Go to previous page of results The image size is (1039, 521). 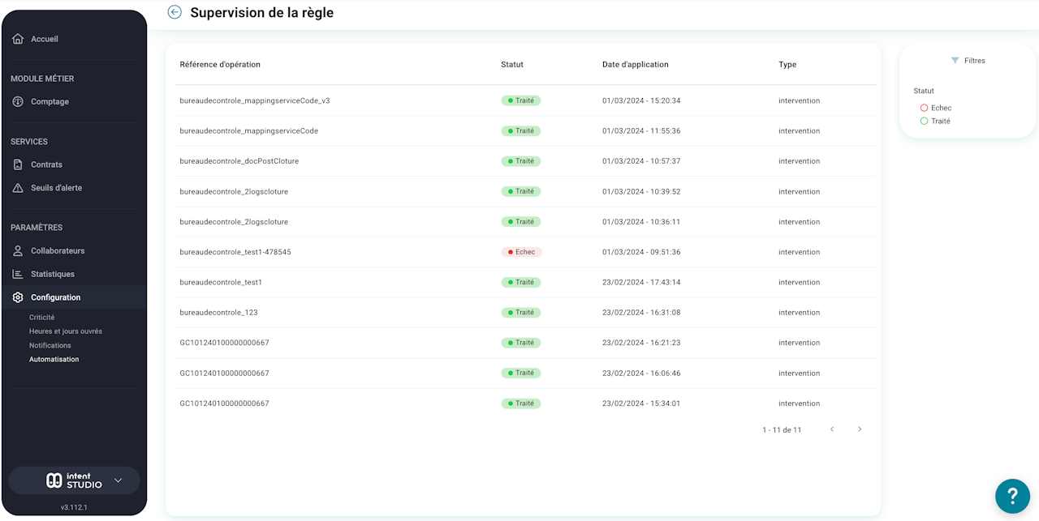tap(832, 429)
